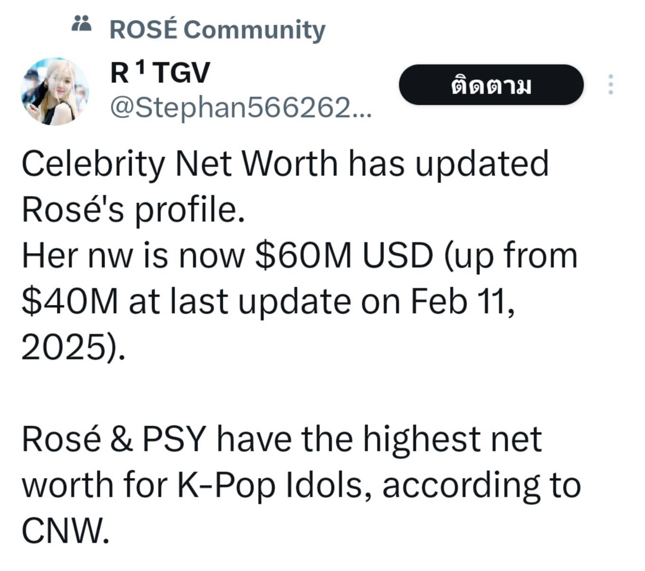Click the community people icon
This screenshot has width=645, height=571.
[x=81, y=24]
